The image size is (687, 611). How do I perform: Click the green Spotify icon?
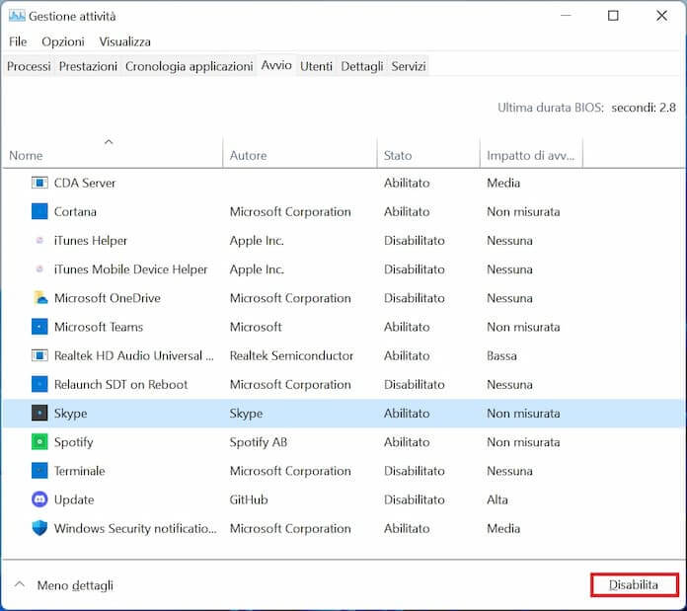[39, 442]
